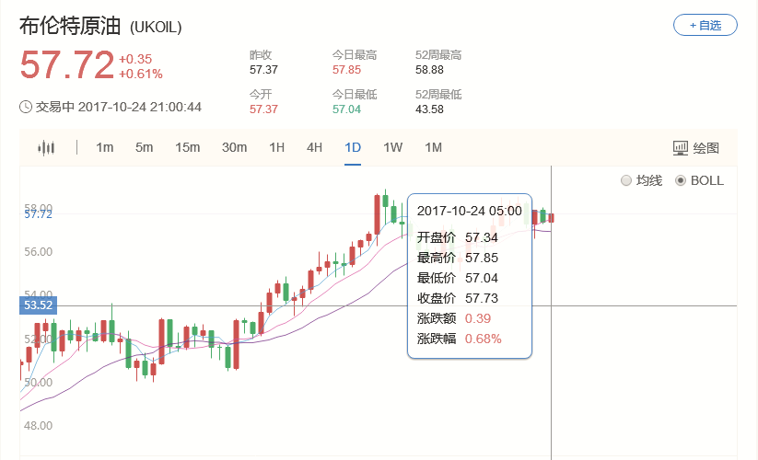Click the 52周最低 value 43.58
This screenshot has width=758, height=460.
pyautogui.click(x=429, y=109)
